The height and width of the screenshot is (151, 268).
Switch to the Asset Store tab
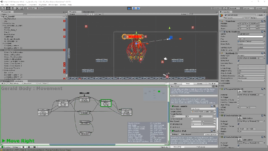(x=89, y=12)
